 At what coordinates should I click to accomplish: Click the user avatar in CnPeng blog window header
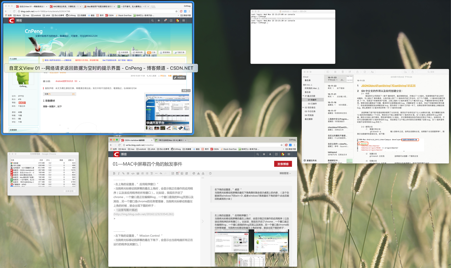[177, 21]
